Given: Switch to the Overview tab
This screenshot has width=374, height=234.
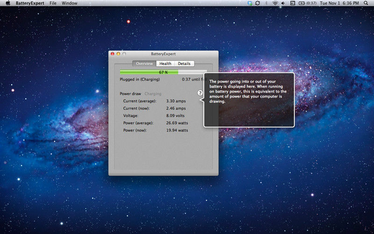Looking at the screenshot, I should (x=144, y=64).
